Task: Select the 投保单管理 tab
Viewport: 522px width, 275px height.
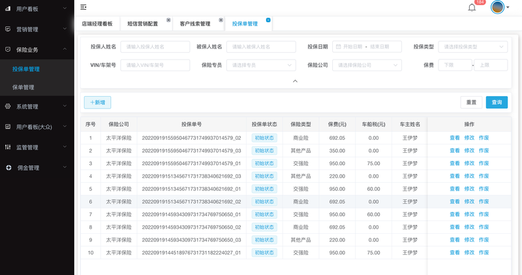Action: coord(245,24)
